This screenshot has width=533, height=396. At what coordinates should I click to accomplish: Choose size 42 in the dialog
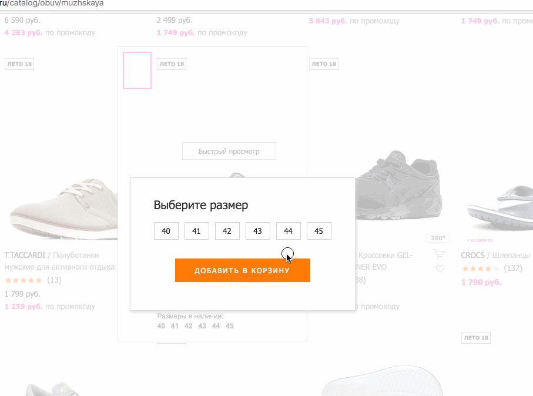(227, 231)
